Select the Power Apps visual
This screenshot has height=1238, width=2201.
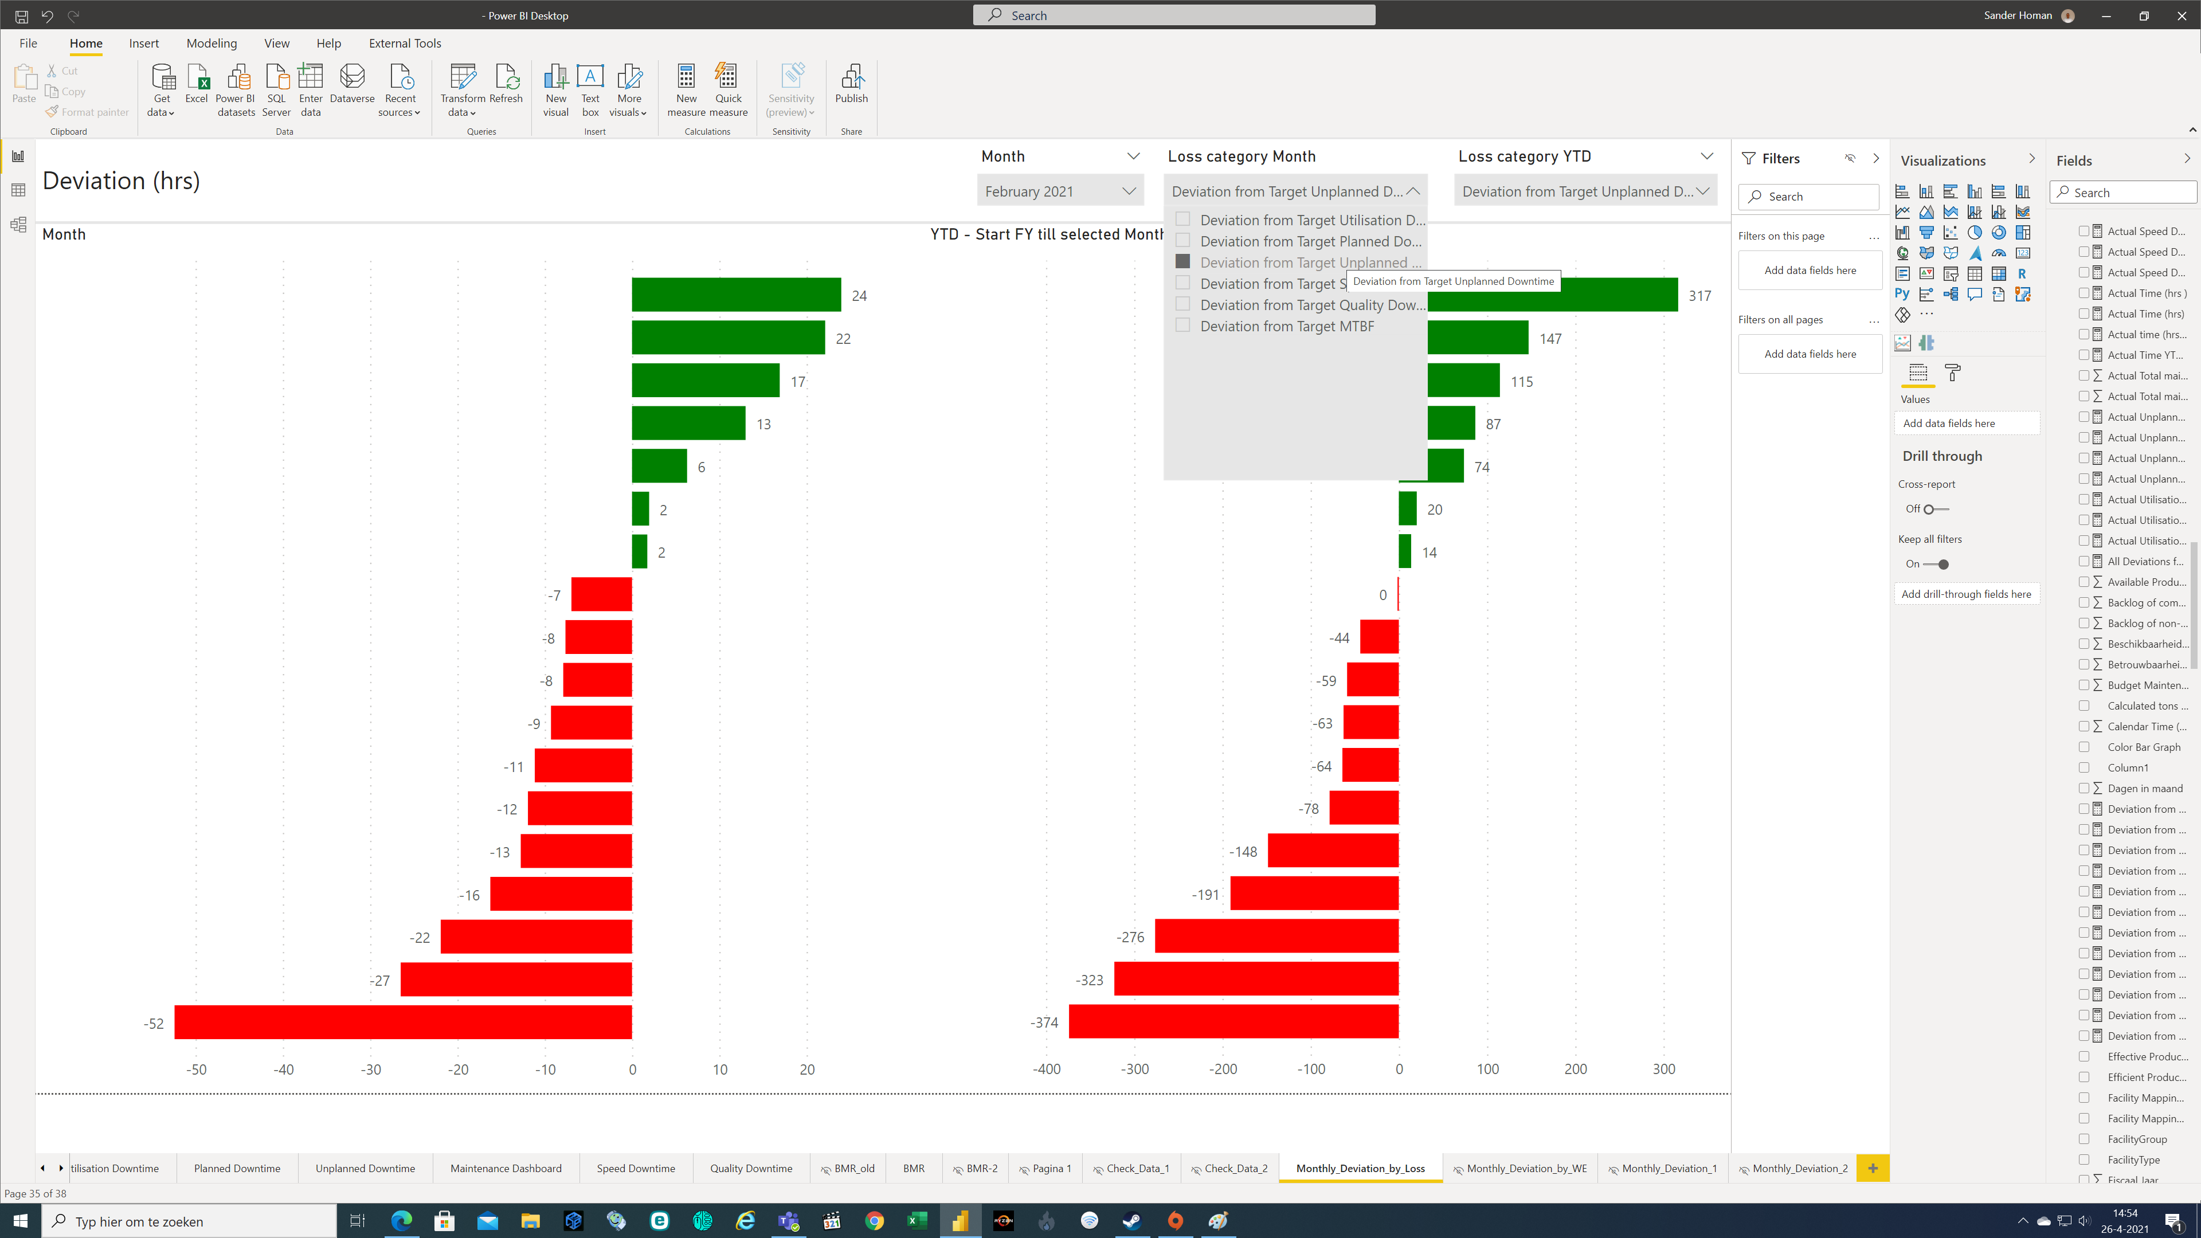(x=1902, y=315)
